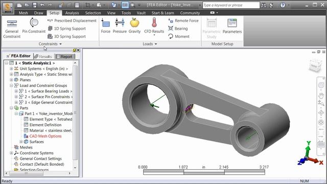
Task: Activate Pan hand tool in navigation bar
Action: [321, 96]
